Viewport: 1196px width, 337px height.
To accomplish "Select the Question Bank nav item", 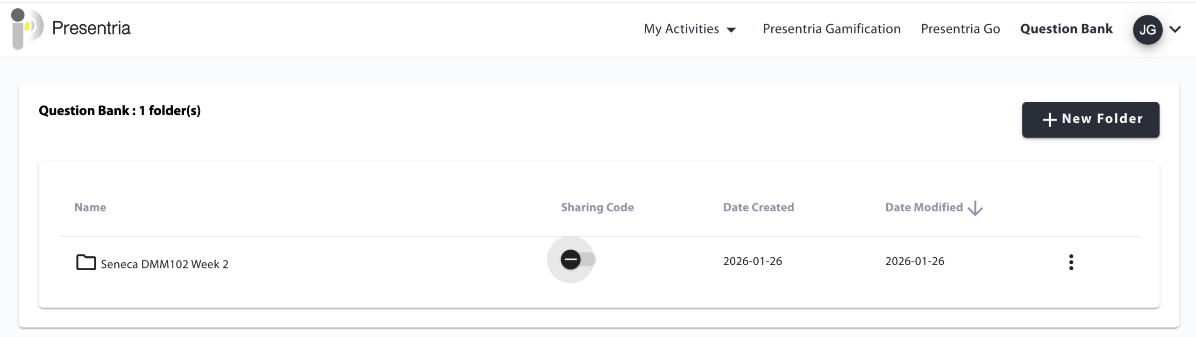I will click(1066, 29).
